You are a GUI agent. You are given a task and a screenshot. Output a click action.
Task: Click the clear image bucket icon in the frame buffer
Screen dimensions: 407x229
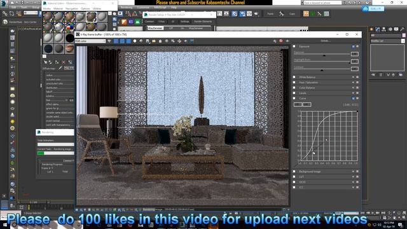[x=160, y=41]
